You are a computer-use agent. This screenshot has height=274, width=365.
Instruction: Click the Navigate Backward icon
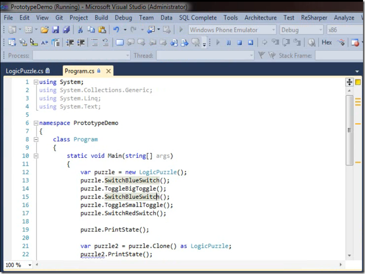[x=151, y=30]
